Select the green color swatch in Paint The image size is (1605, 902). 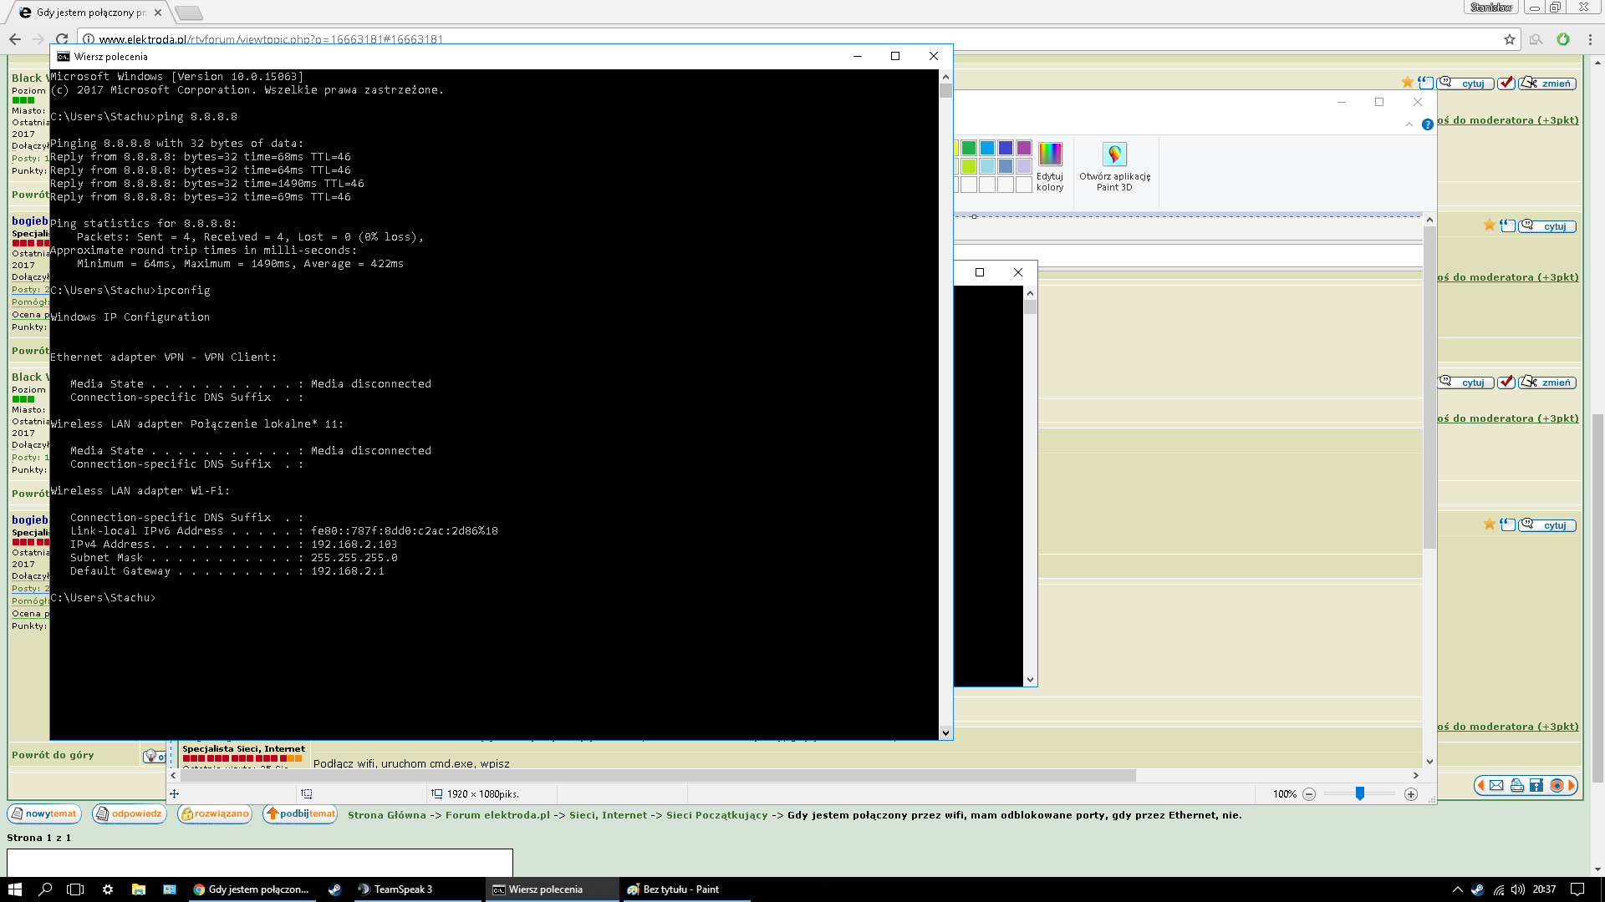click(x=969, y=148)
